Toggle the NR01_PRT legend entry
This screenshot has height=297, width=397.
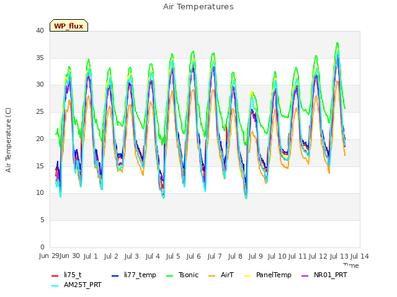(324, 275)
